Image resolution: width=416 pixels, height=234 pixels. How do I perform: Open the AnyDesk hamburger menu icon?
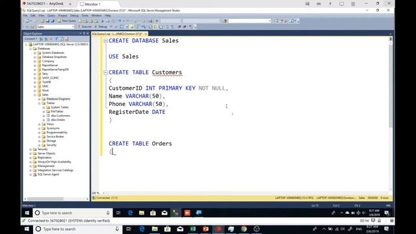[353, 4]
